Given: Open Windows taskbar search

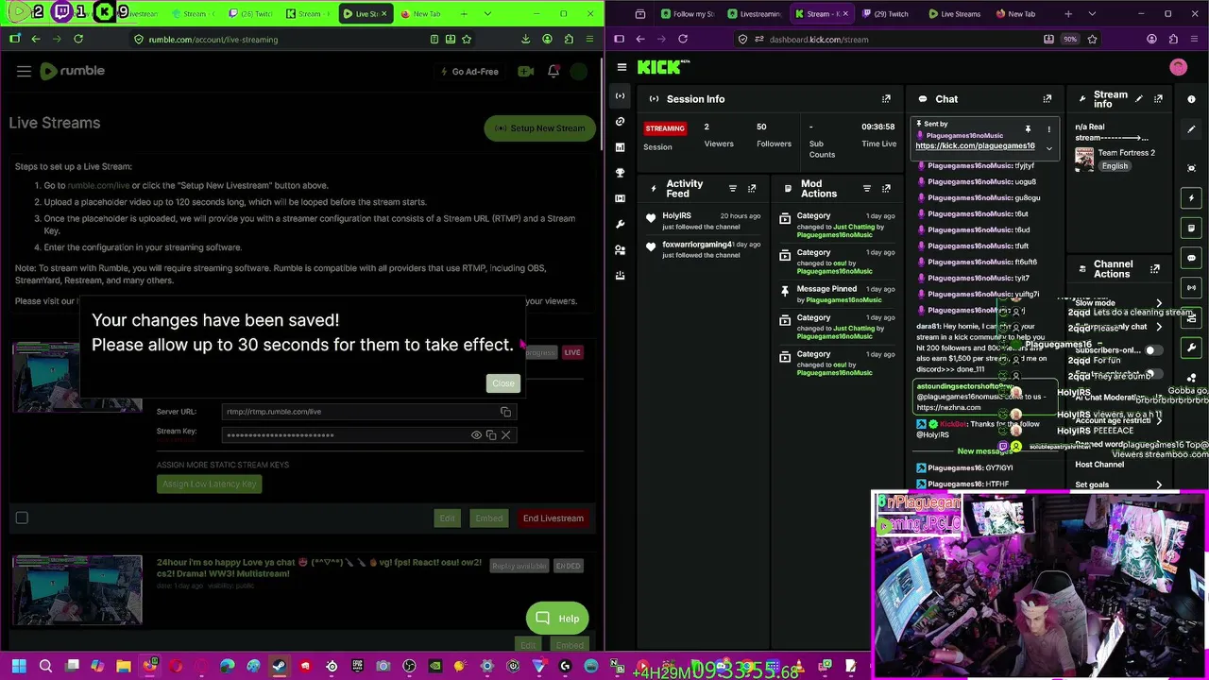Looking at the screenshot, I should tap(45, 667).
